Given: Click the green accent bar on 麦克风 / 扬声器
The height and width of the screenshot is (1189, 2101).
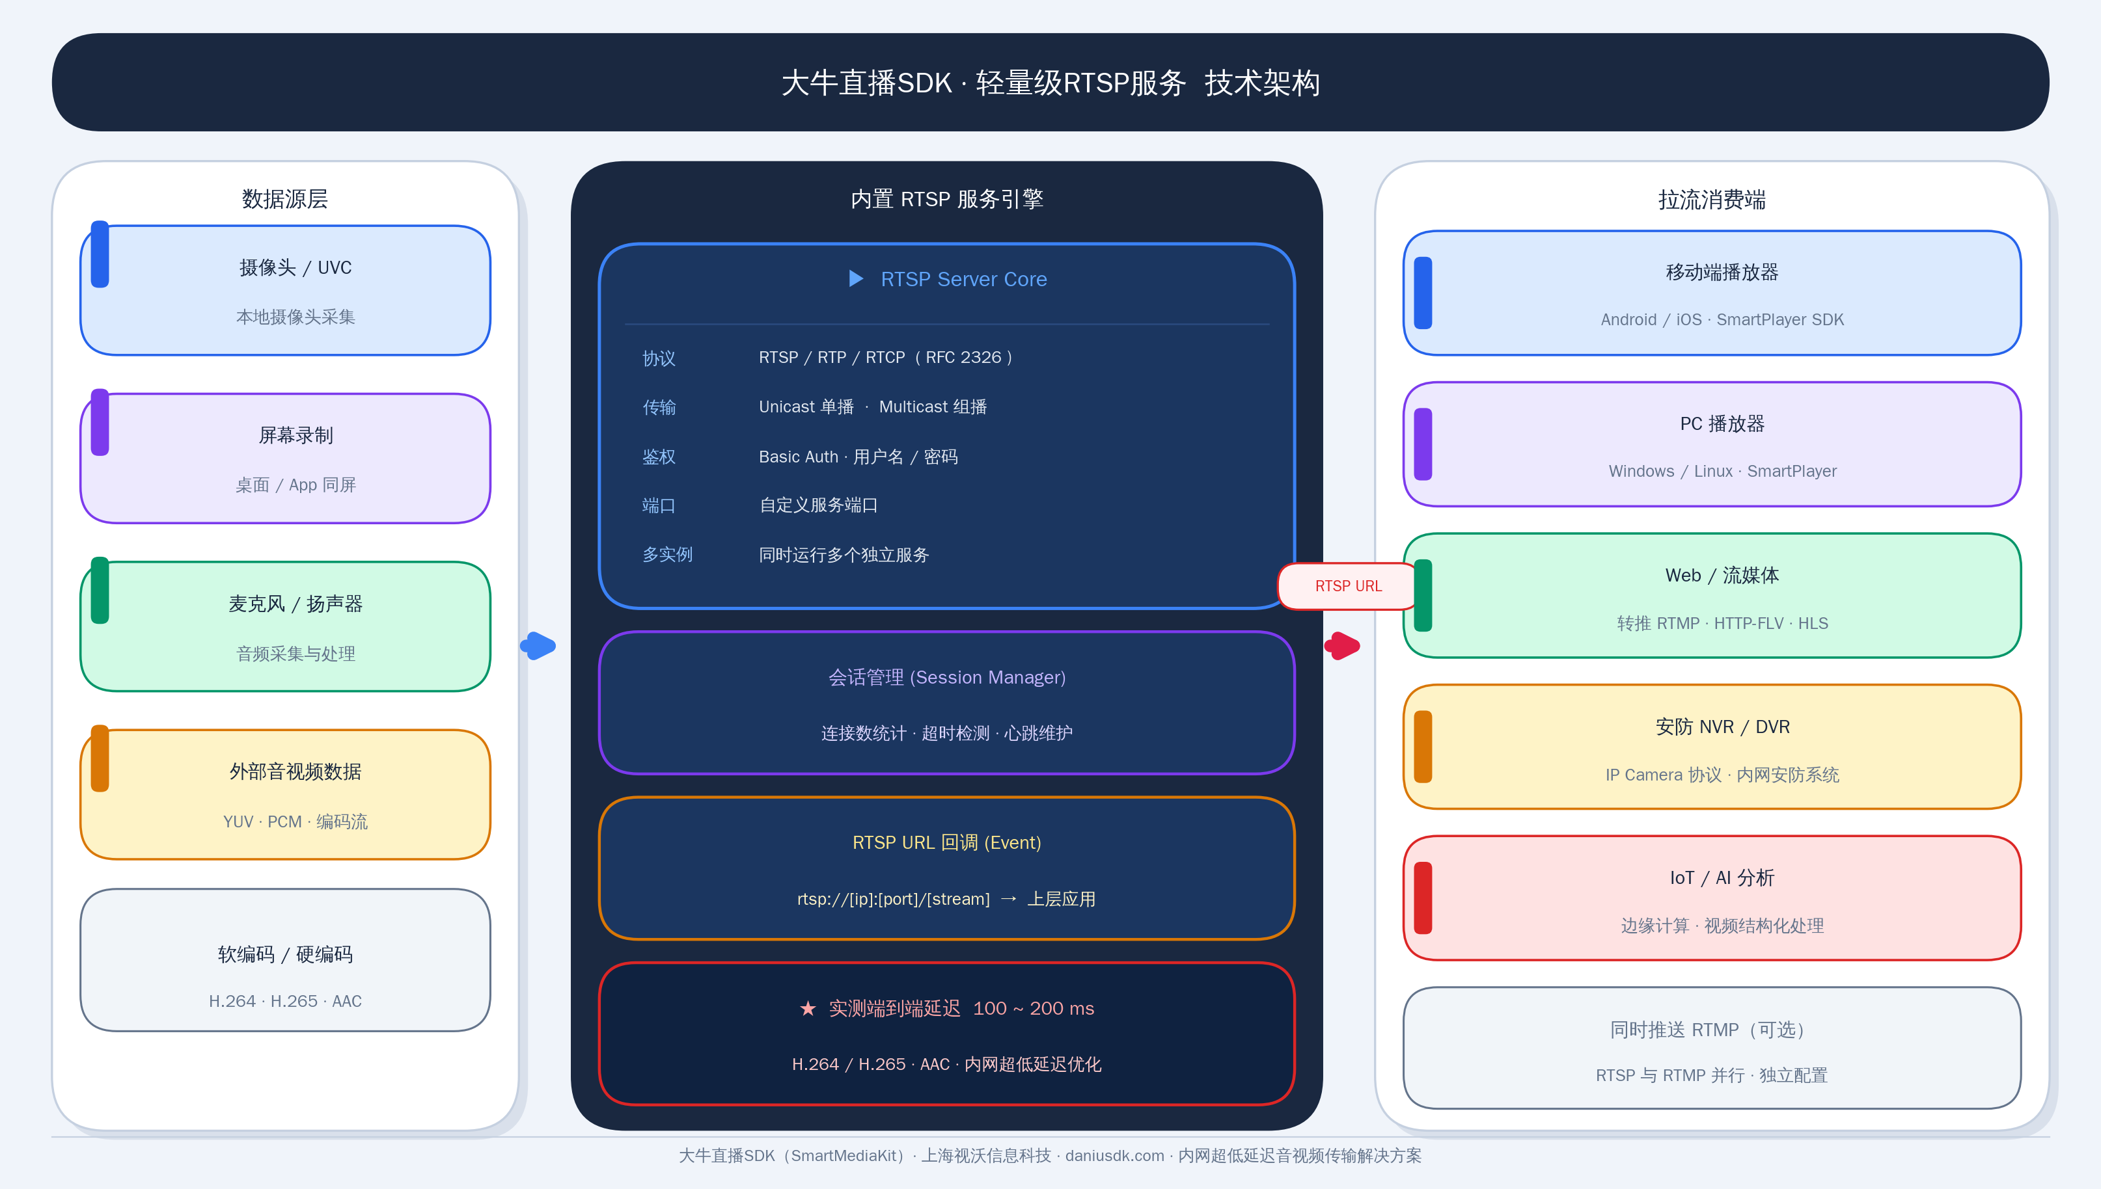Looking at the screenshot, I should click(100, 591).
